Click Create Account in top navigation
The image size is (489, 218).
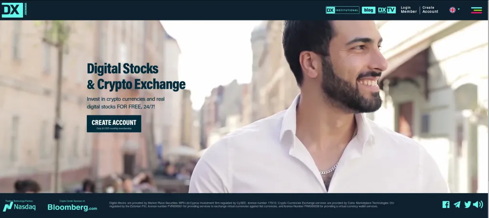(430, 10)
